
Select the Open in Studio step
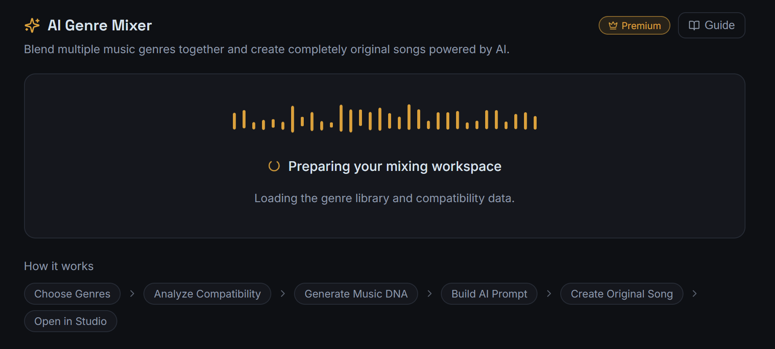point(70,321)
